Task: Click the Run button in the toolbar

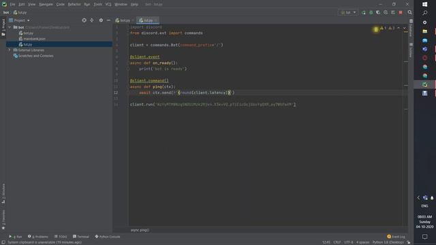Action: click(364, 12)
